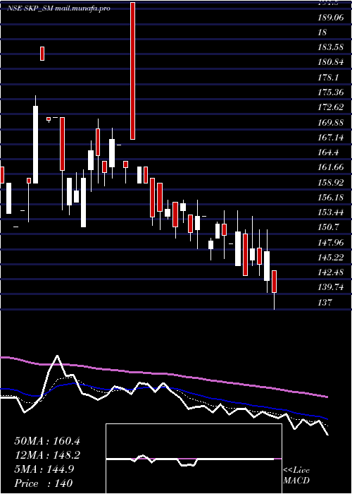
Task: Click the 142.48 price axis label
Action: [331, 272]
